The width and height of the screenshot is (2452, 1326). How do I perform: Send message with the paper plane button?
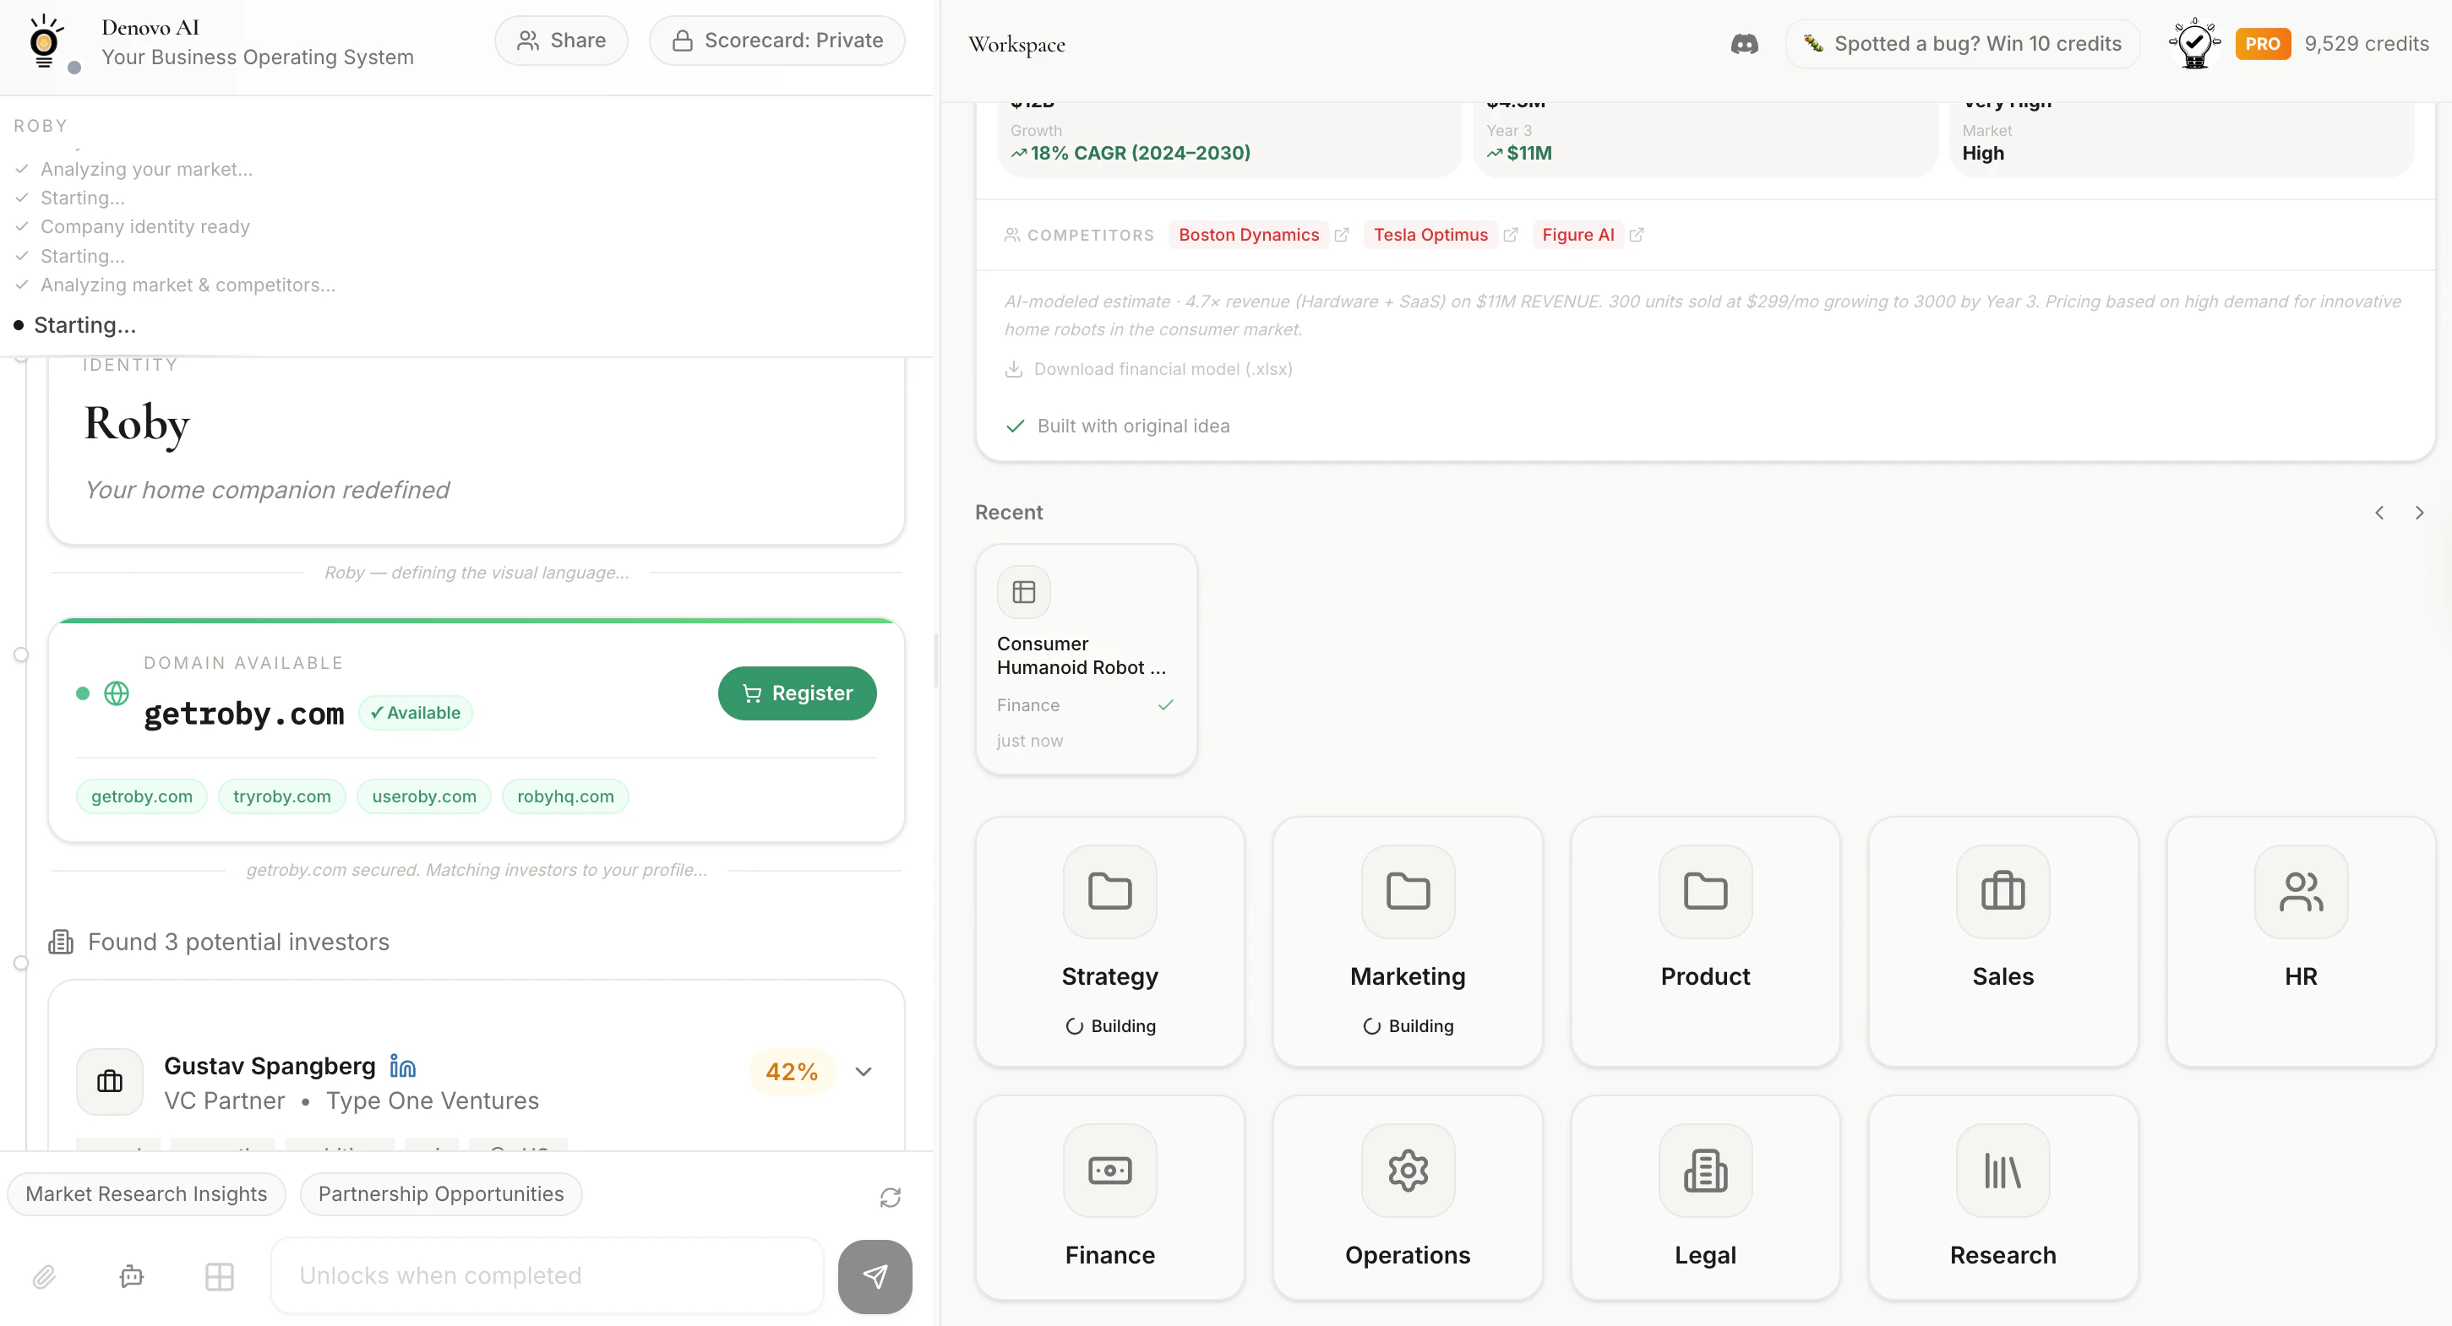point(874,1275)
